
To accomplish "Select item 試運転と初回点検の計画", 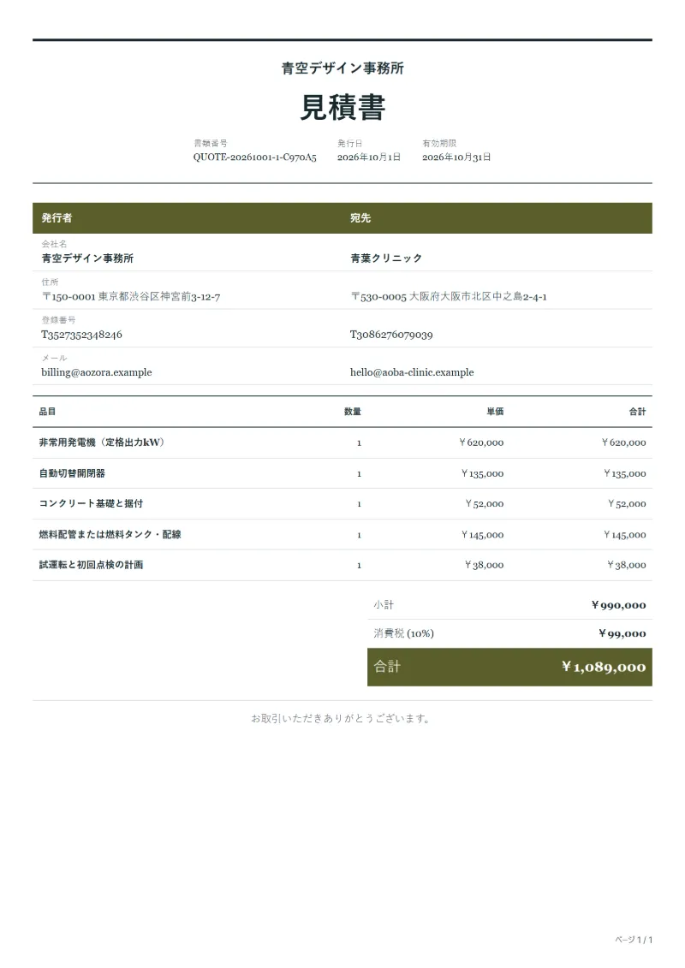I will click(x=91, y=564).
